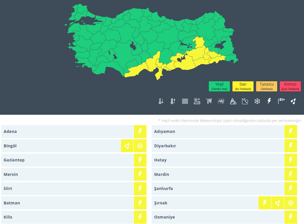Select the avalanche mountain icon in legend

click(x=233, y=101)
